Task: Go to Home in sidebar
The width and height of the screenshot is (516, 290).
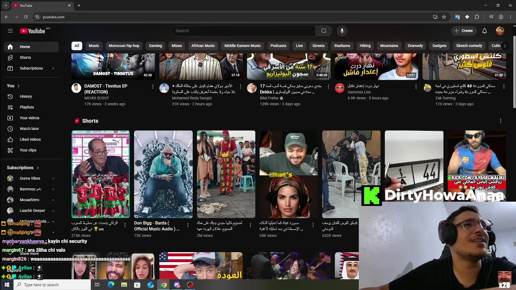Action: point(31,47)
